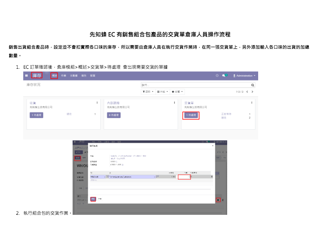Expand the Administration user dropdown
This screenshot has height=249, width=323.
click(x=245, y=76)
